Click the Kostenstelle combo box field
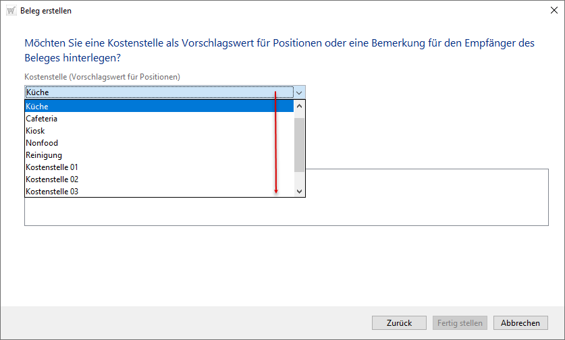Screen dimensions: 565x340 [159, 92]
